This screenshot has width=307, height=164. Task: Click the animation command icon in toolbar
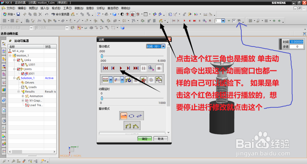(x=161, y=21)
